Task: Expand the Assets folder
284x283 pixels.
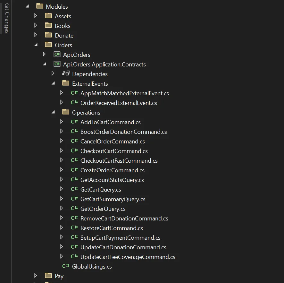Action: 35,16
